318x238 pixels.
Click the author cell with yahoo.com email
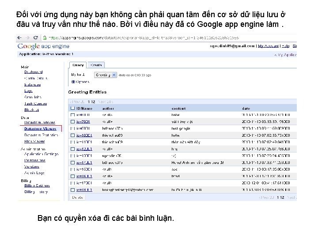tap(128, 190)
